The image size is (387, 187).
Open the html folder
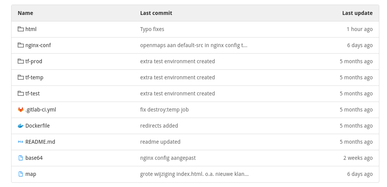(x=31, y=29)
